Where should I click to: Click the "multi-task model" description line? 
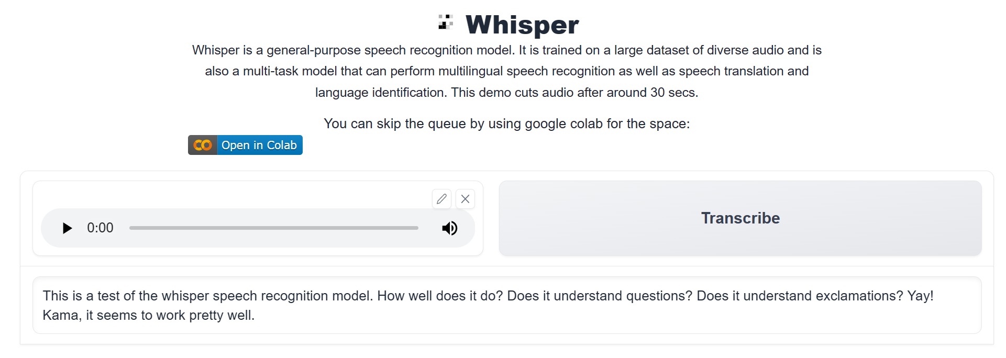click(506, 71)
